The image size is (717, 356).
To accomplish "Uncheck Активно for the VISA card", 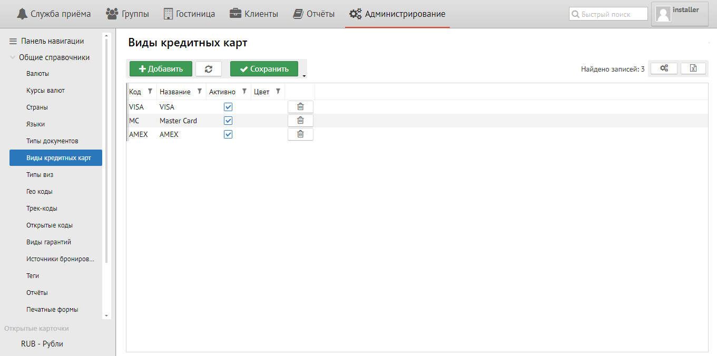I will [x=228, y=107].
